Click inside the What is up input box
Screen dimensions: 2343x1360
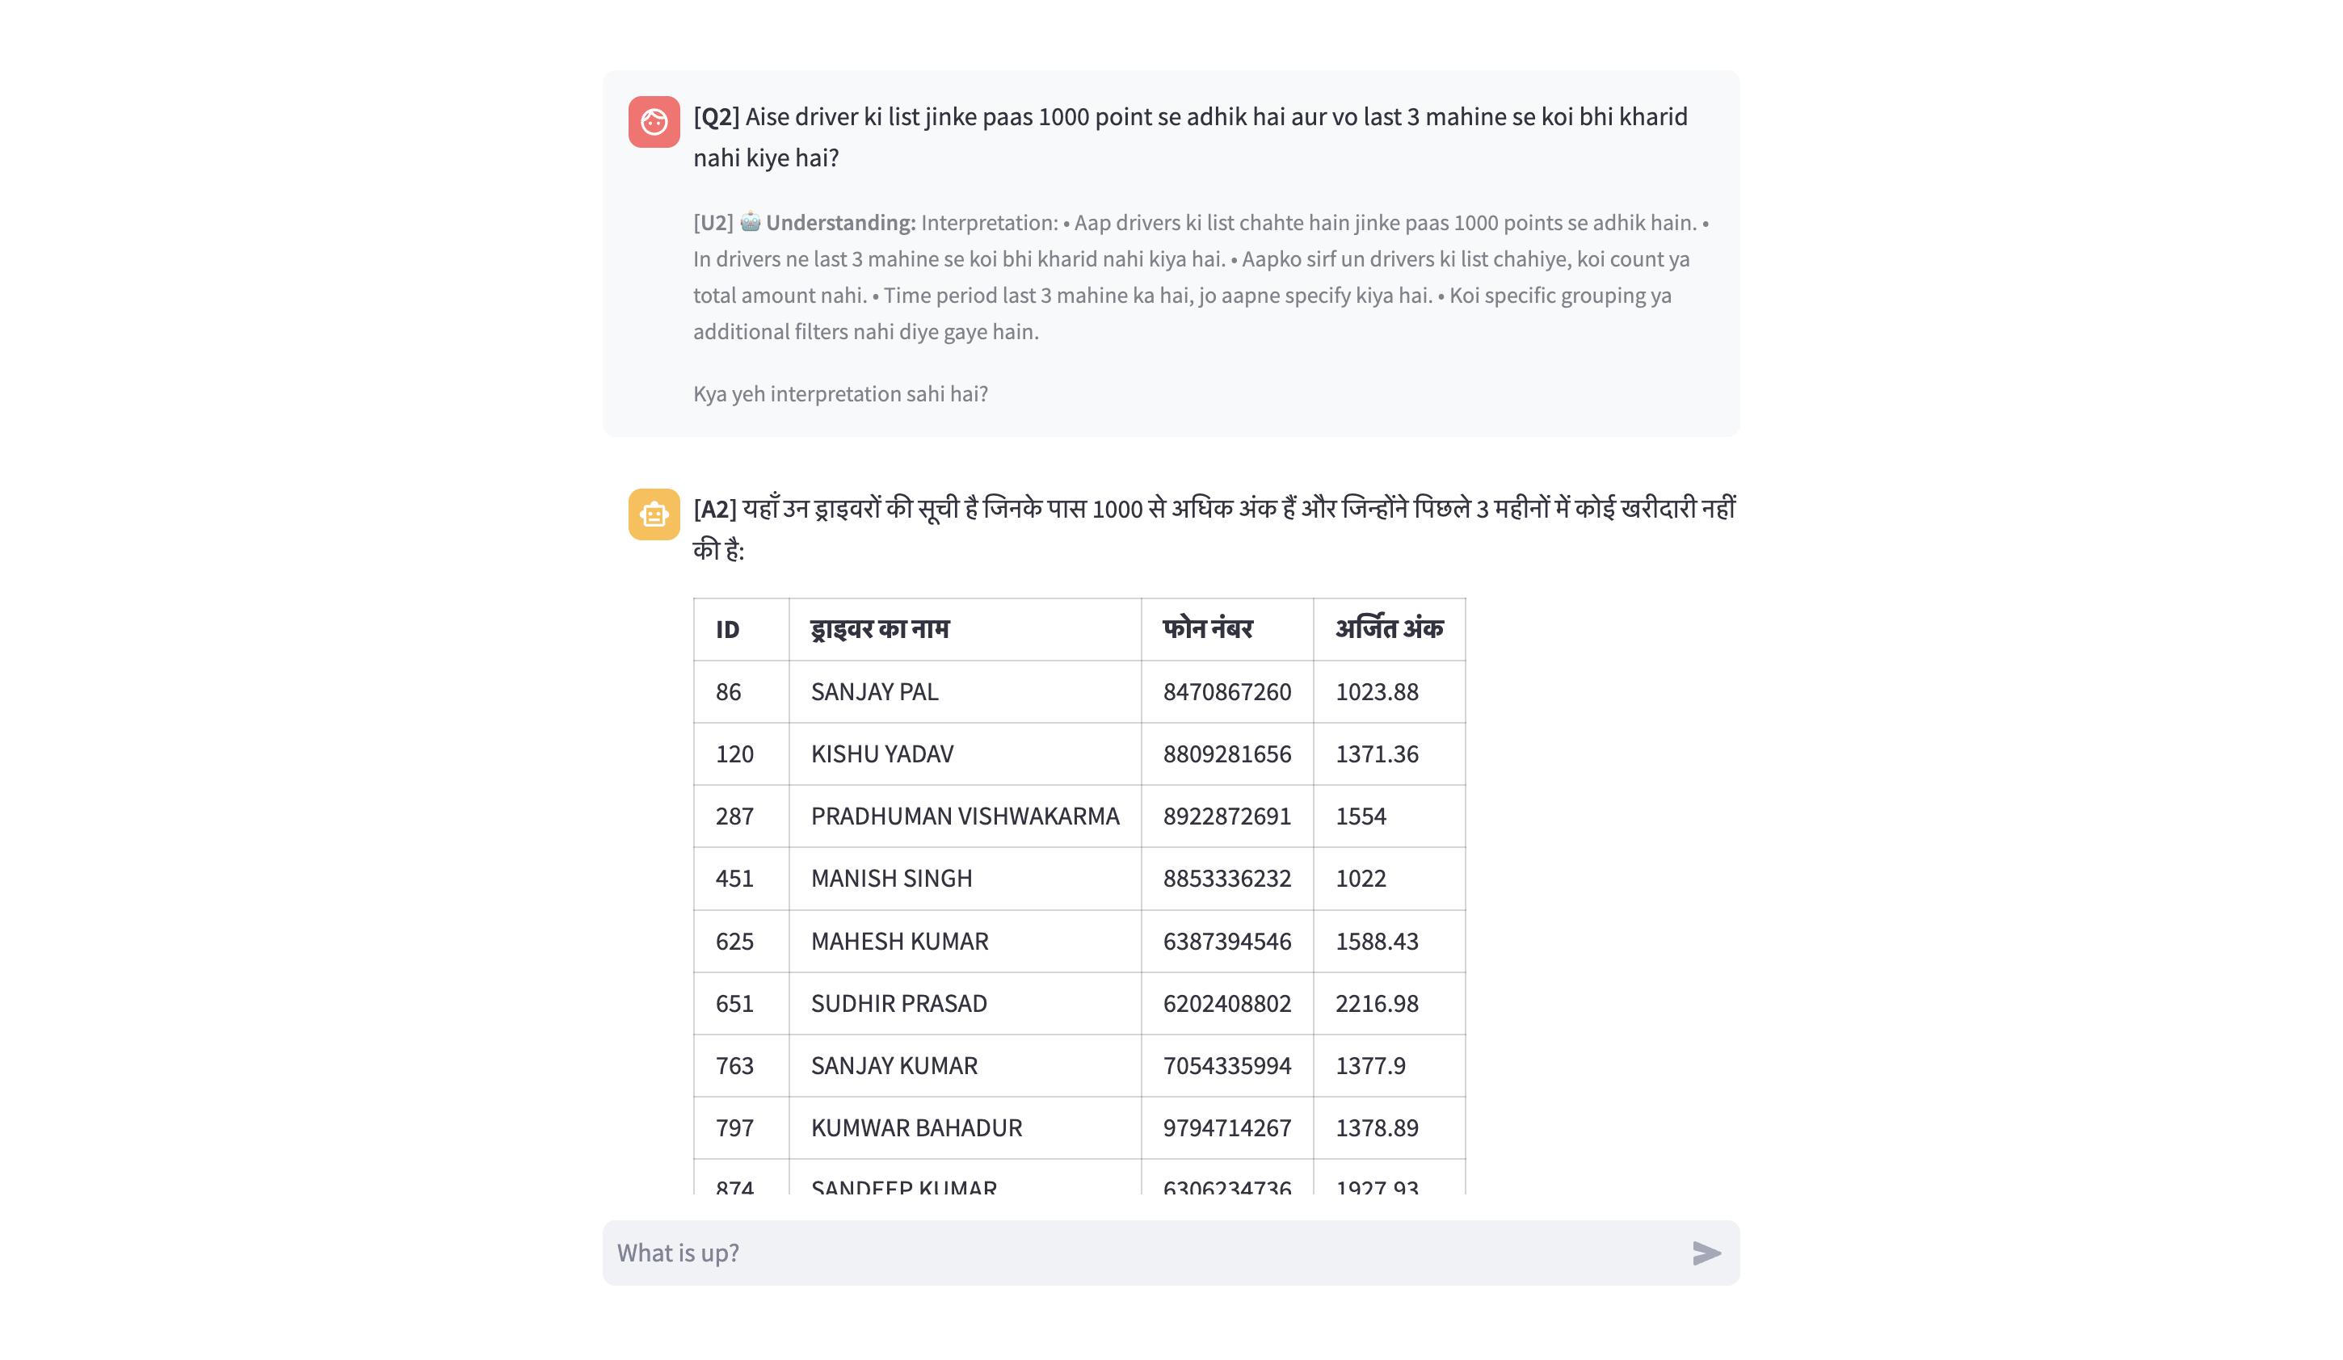[1023, 1252]
